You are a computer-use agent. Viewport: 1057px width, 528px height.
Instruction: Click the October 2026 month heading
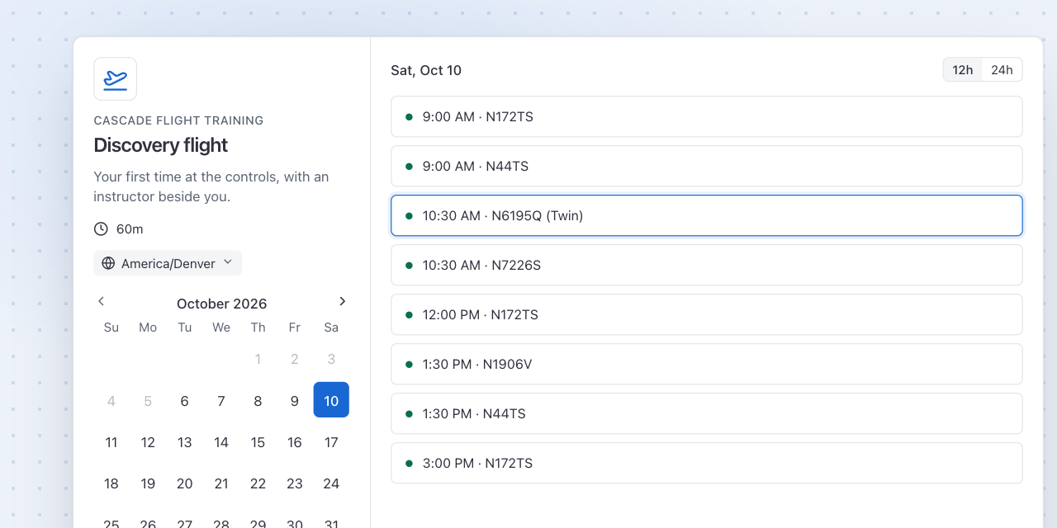[221, 303]
